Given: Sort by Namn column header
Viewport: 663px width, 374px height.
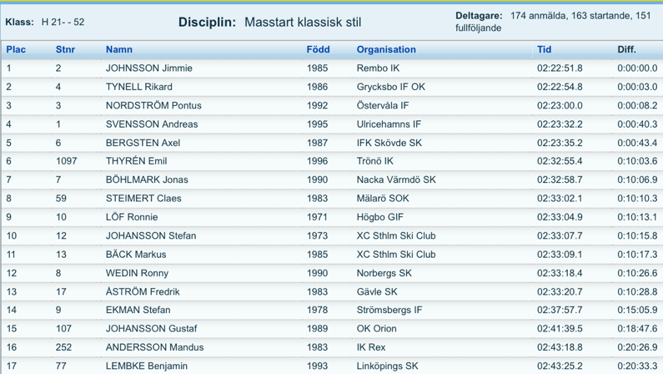Looking at the screenshot, I should [x=118, y=49].
